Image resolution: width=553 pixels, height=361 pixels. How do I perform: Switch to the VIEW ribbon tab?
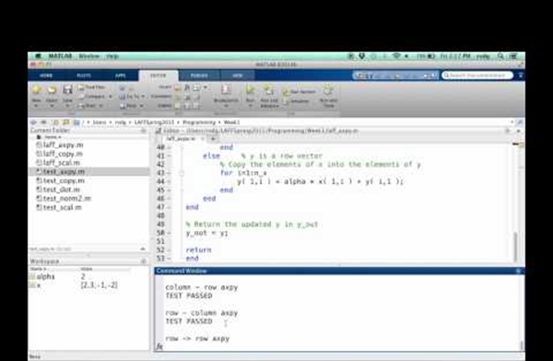point(238,76)
